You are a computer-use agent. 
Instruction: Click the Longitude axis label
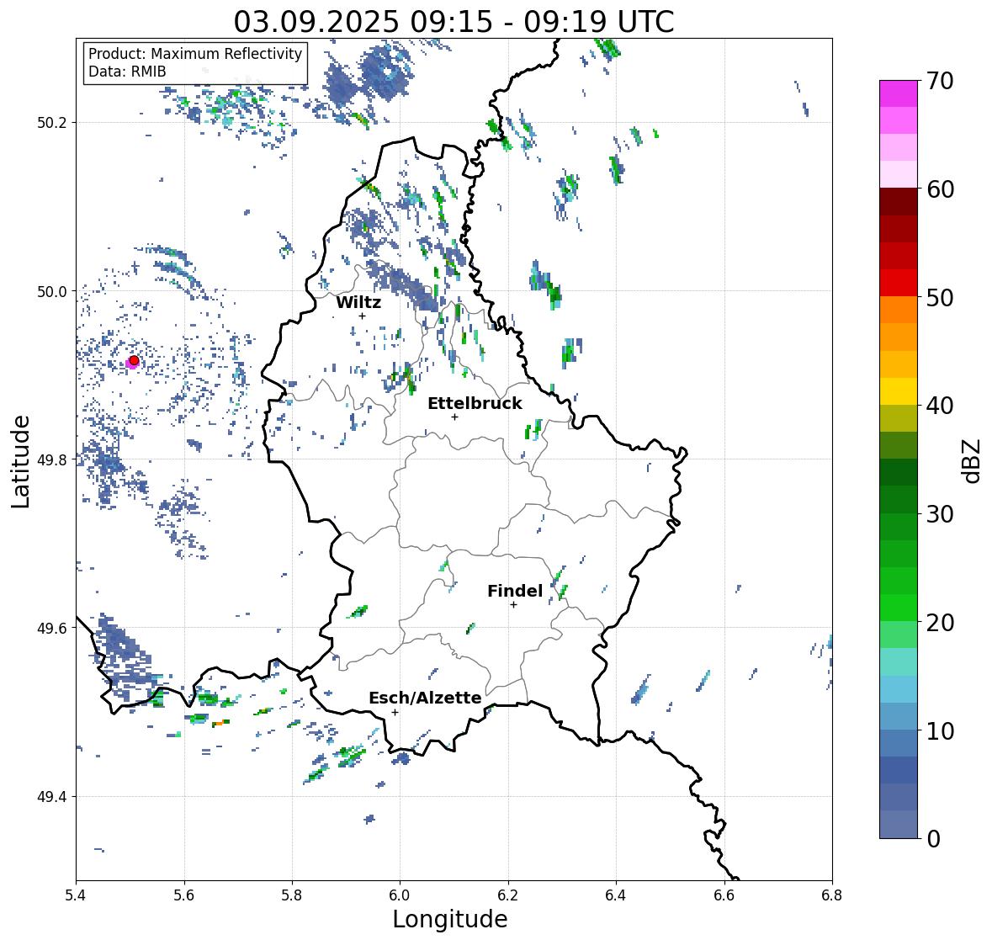pyautogui.click(x=450, y=919)
